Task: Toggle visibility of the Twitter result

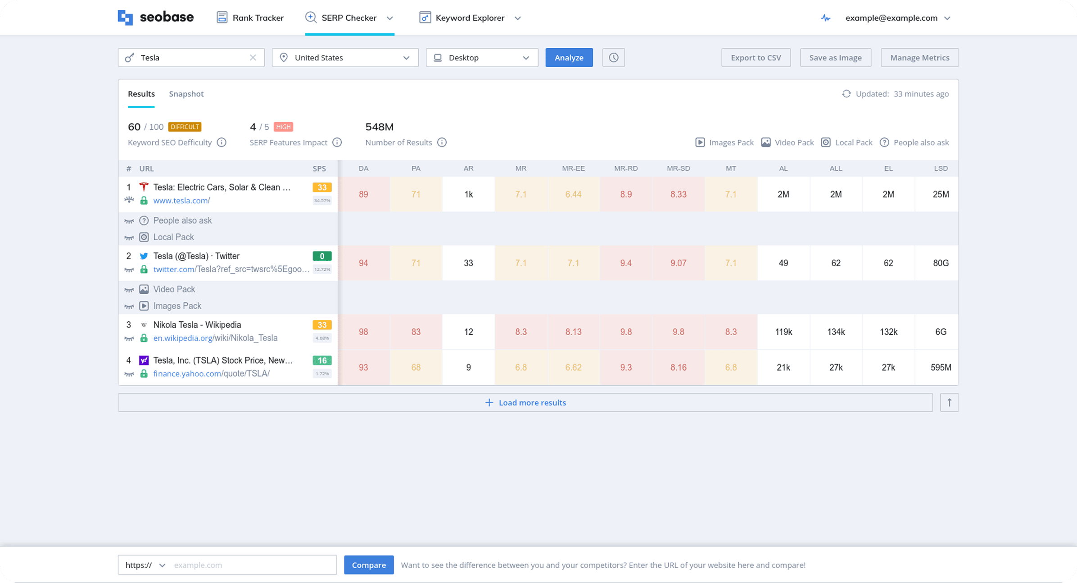Action: click(x=129, y=270)
